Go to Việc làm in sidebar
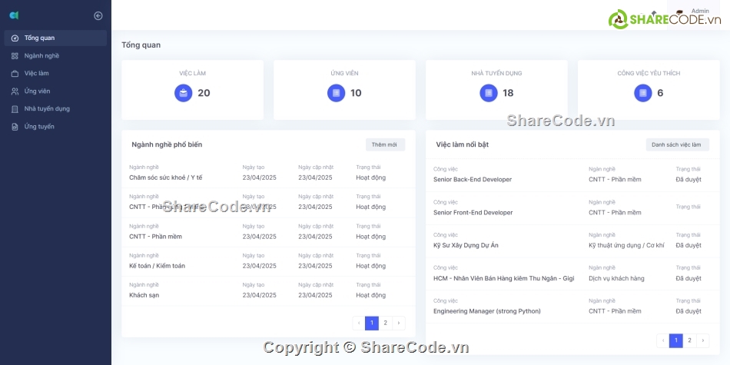 point(55,74)
